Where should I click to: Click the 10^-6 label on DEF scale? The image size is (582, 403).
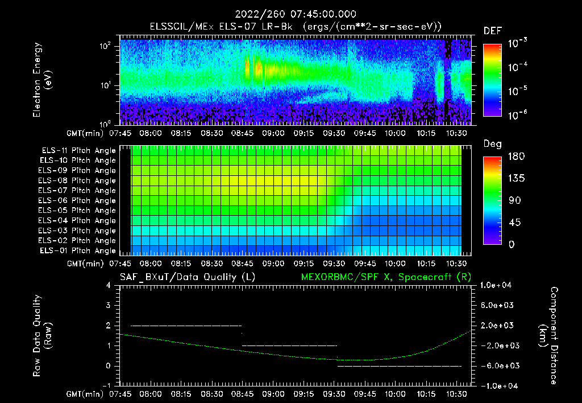click(517, 114)
